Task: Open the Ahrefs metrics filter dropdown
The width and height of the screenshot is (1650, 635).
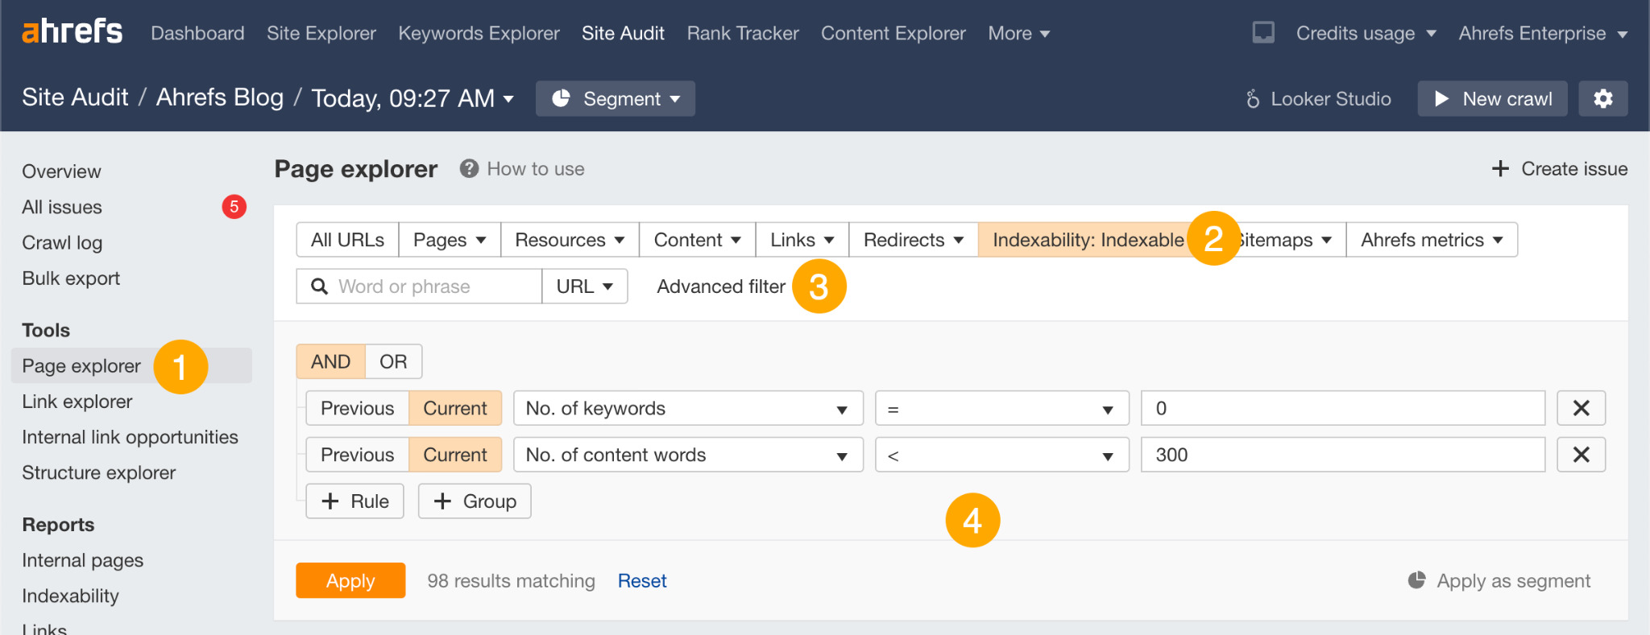Action: coord(1432,240)
